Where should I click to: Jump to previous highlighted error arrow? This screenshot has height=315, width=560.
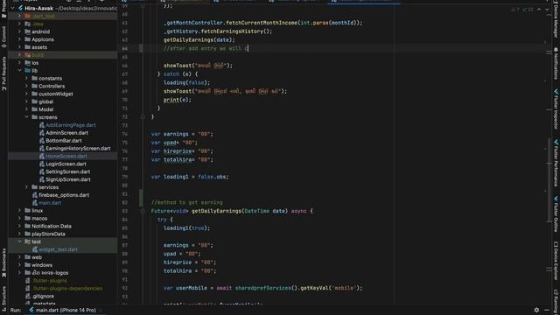tap(539, 10)
